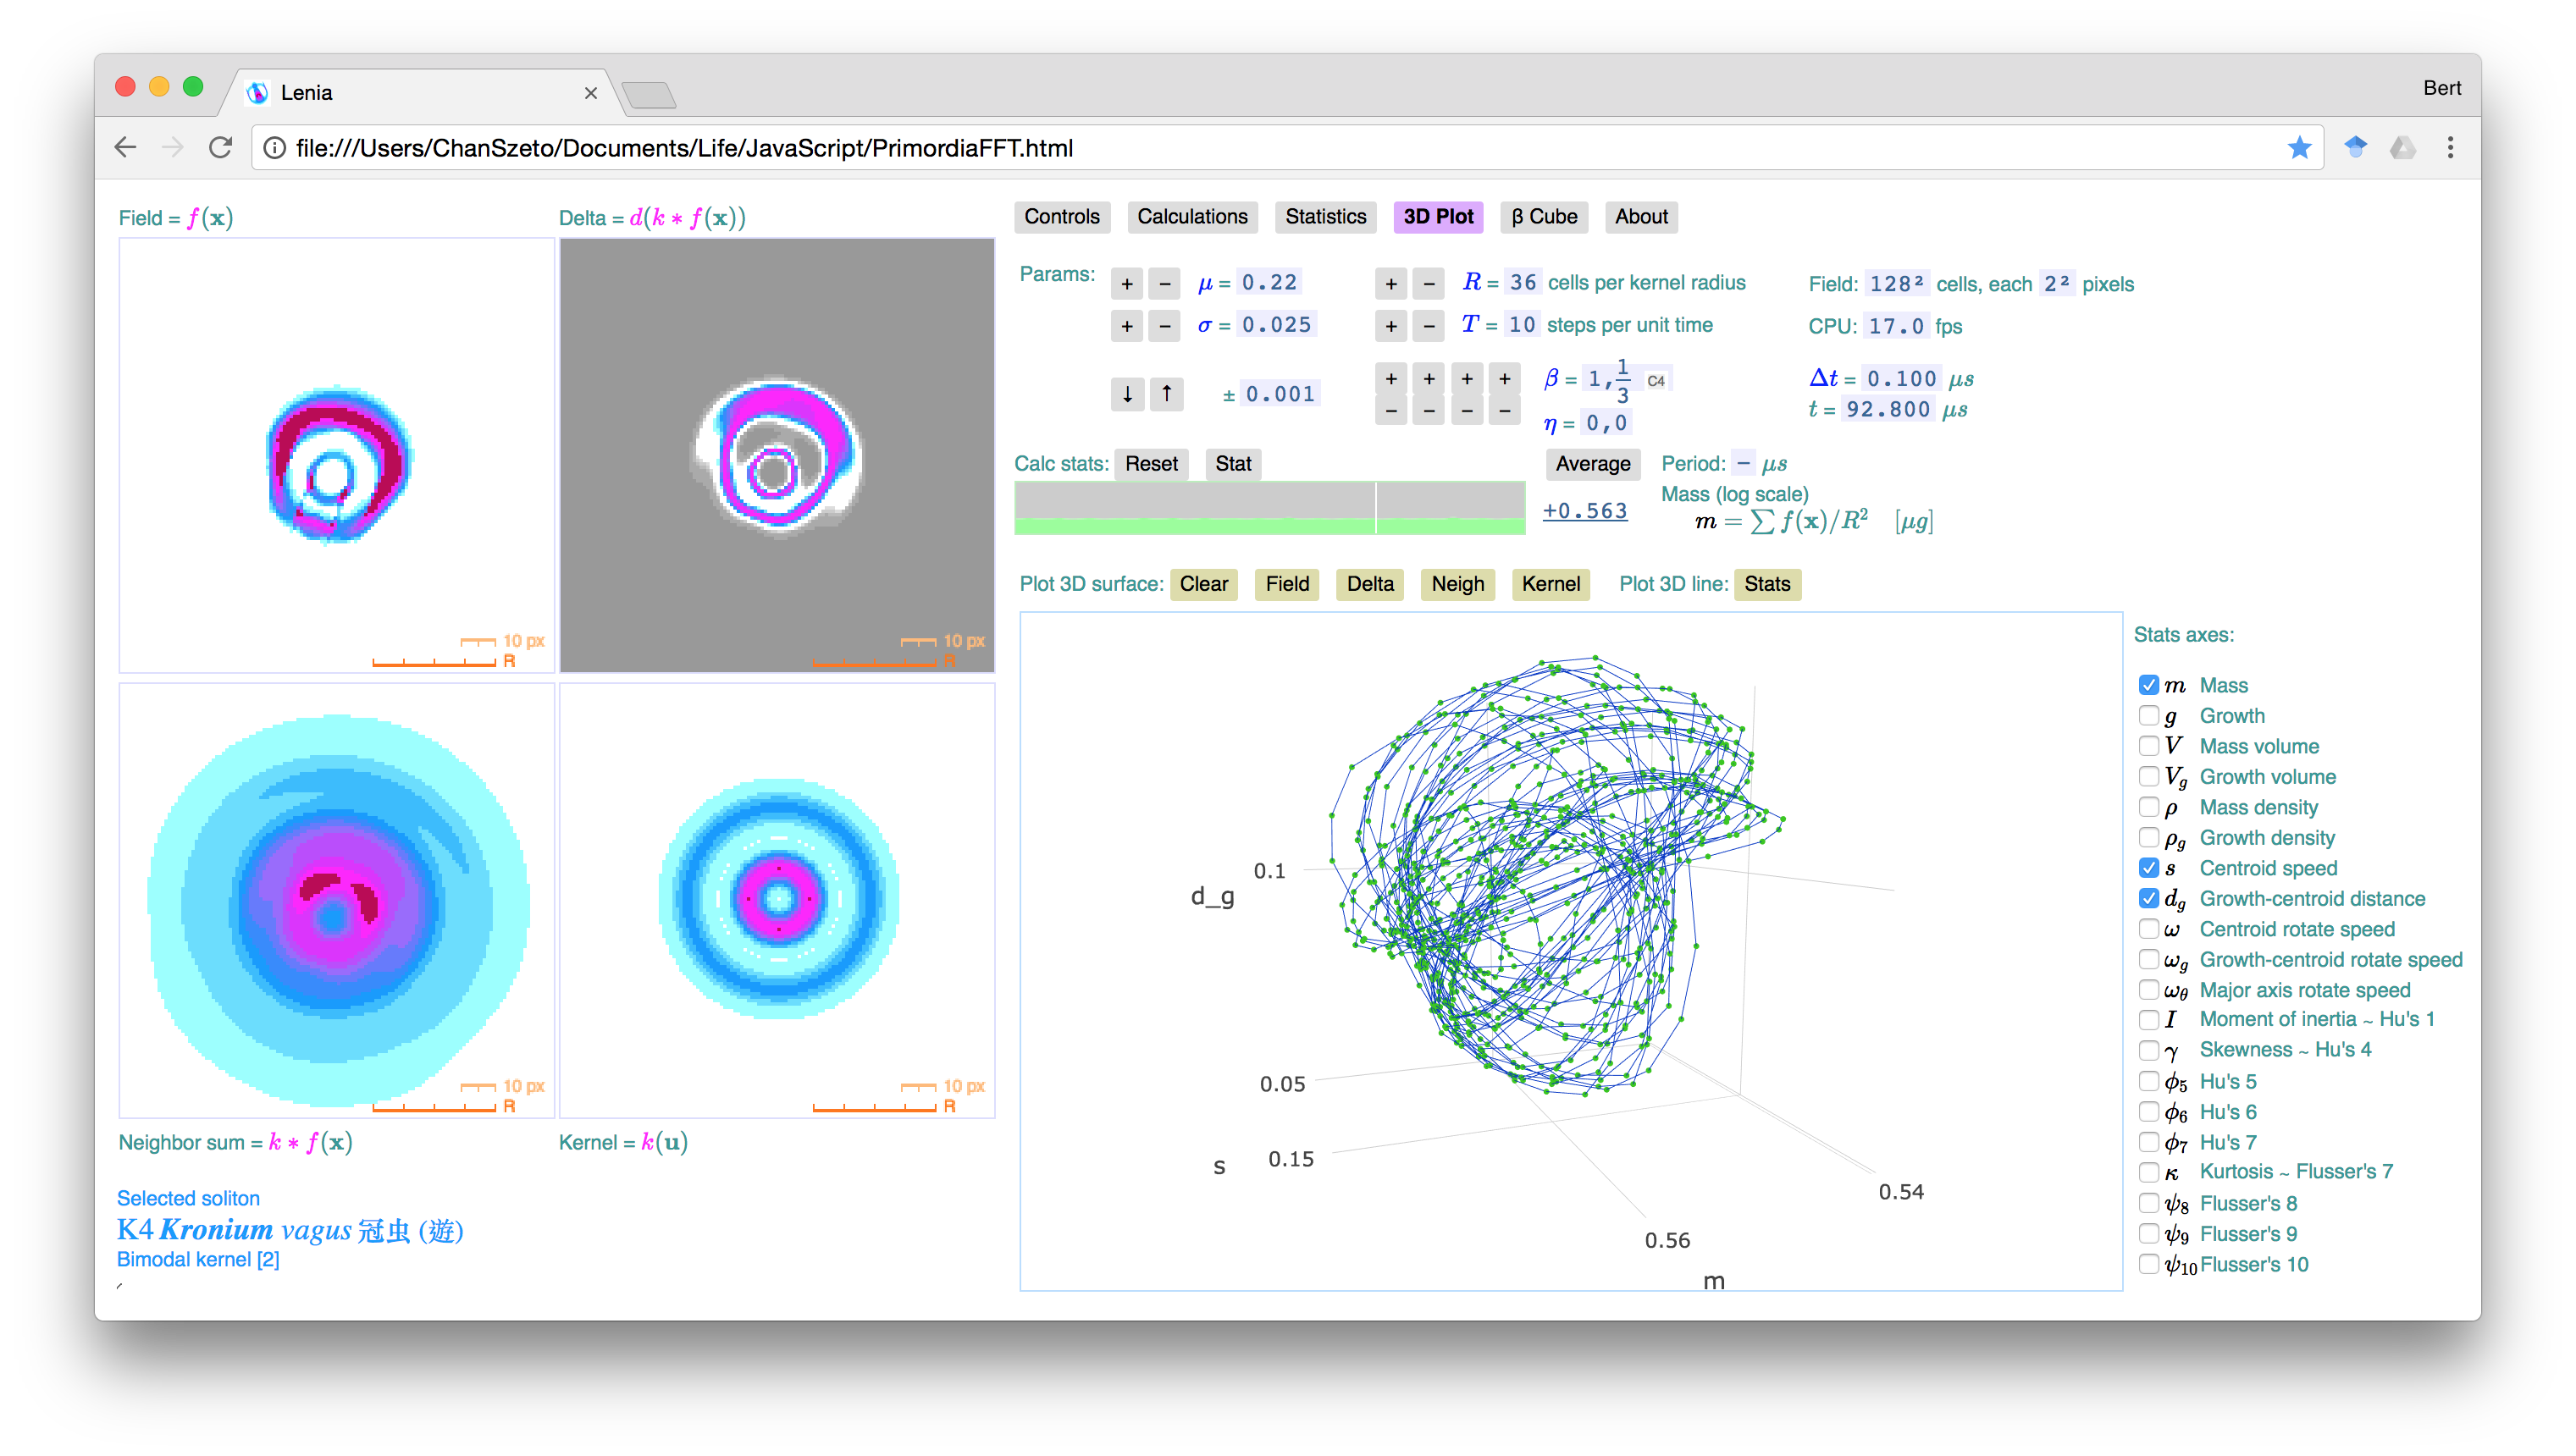This screenshot has height=1456, width=2576.
Task: Click the Stat button to view statistics
Action: (x=1233, y=466)
